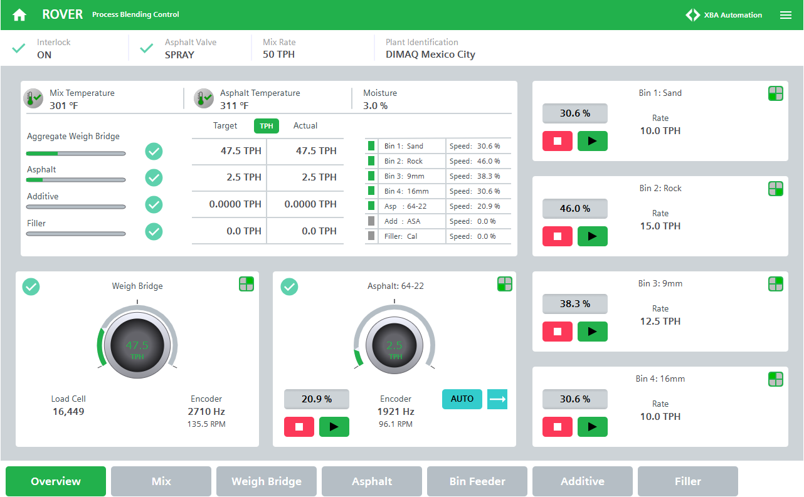The image size is (804, 497).
Task: Open Bin 4: 16mm grid icon
Action: (776, 379)
